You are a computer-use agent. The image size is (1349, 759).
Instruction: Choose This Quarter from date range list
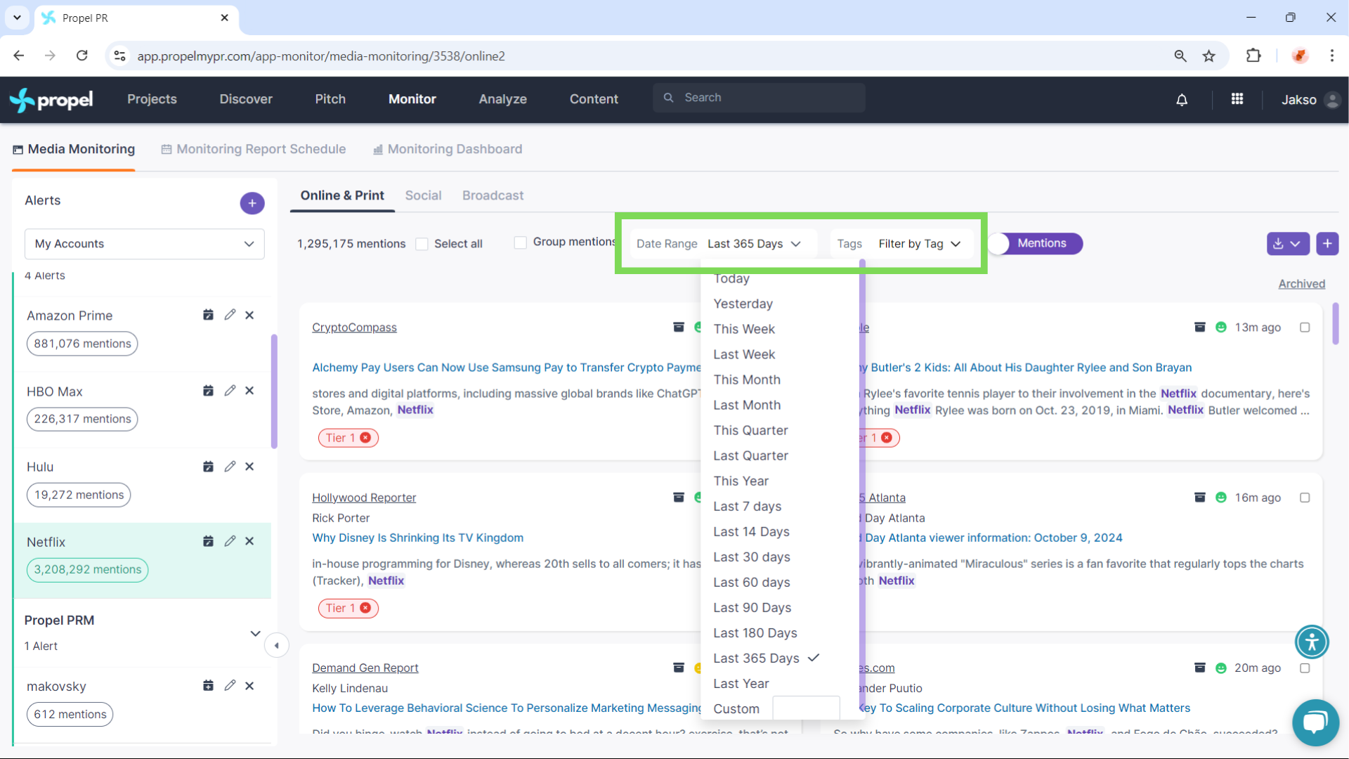tap(750, 430)
